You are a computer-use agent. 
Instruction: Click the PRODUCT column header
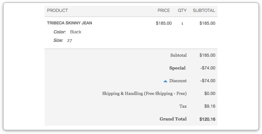point(57,11)
